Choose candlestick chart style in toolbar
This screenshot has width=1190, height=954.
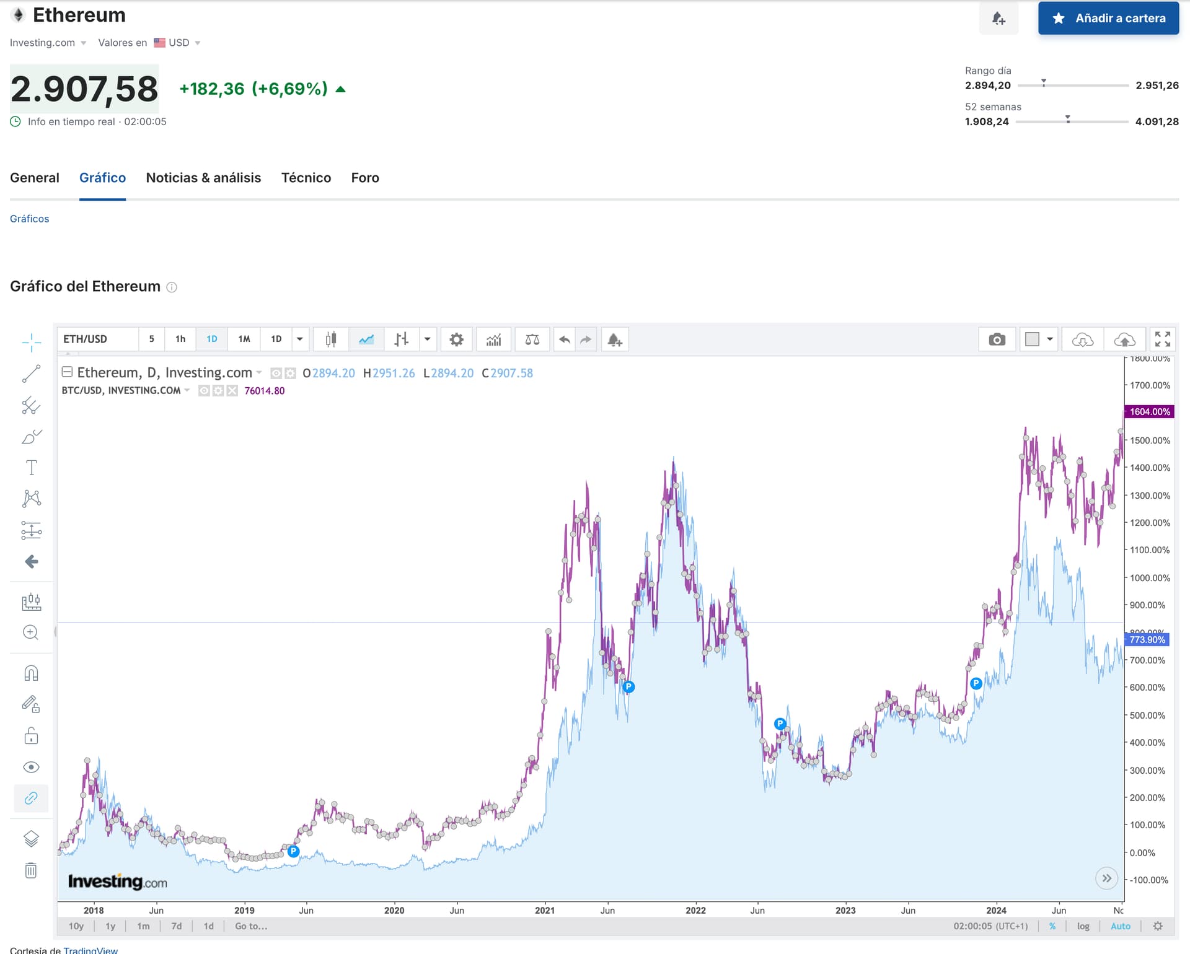click(x=331, y=339)
